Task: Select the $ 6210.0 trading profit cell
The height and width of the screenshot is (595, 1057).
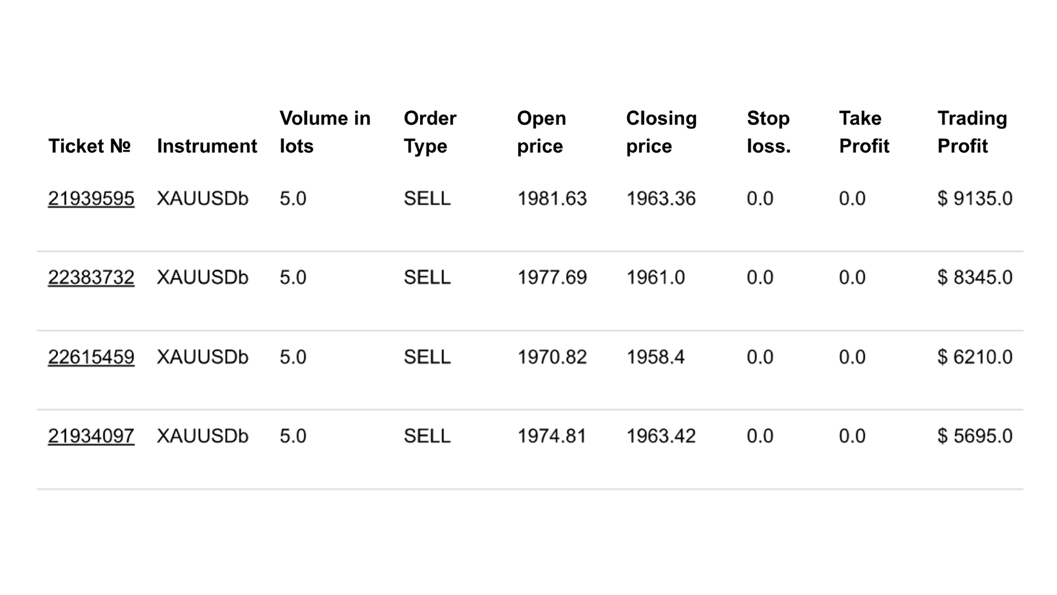Action: (x=974, y=357)
